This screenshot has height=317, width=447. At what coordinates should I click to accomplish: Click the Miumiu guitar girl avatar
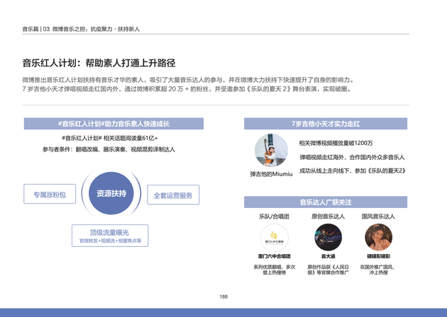pyautogui.click(x=271, y=150)
